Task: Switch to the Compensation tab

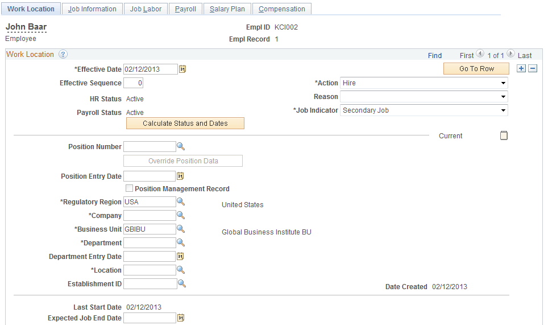Action: pyautogui.click(x=282, y=9)
